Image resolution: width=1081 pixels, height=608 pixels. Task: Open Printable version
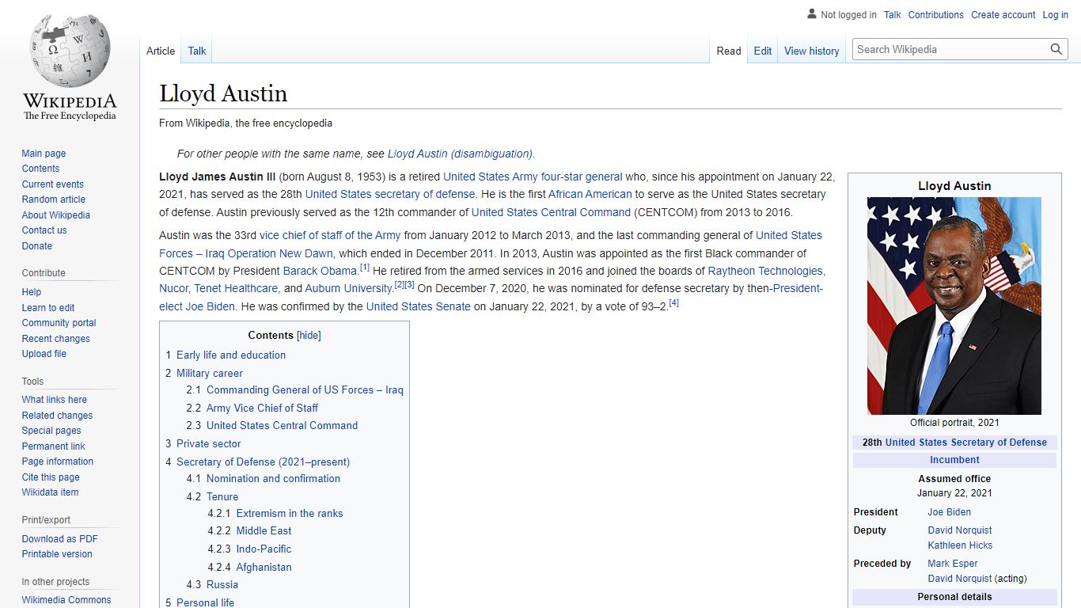point(57,554)
